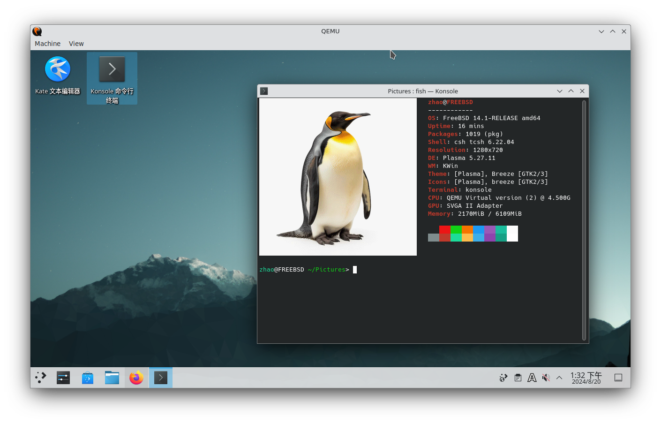Open the Machine menu in QEMU
Image resolution: width=661 pixels, height=424 pixels.
47,43
